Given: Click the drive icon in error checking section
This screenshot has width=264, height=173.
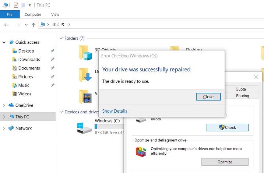Looking at the screenshot, I should click(141, 120).
